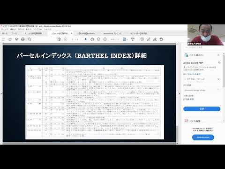Switch to the Home tab

(5, 33)
